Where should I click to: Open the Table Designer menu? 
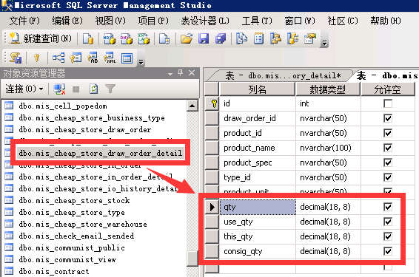tap(205, 21)
